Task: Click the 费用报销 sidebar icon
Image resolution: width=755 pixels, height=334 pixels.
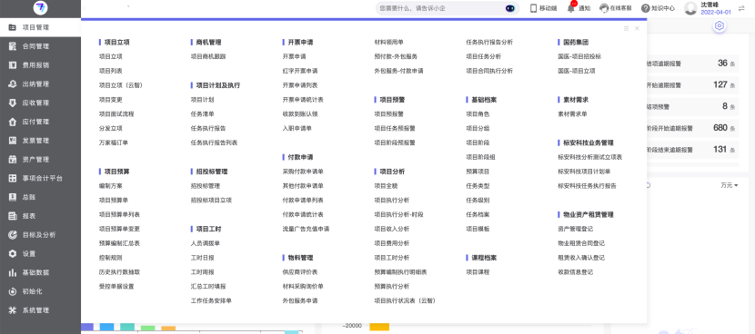Action: point(13,64)
